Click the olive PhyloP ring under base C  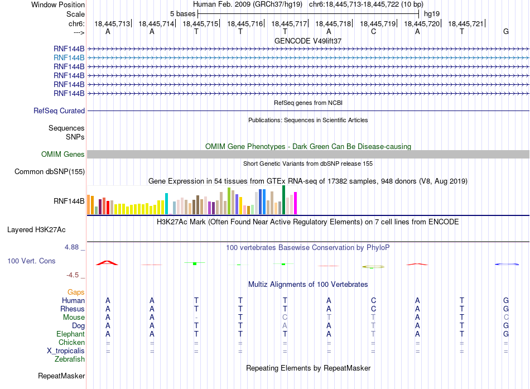[x=373, y=267]
